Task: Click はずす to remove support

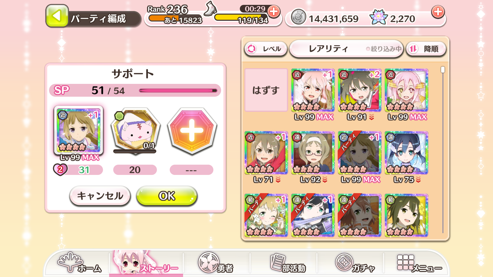Action: (266, 90)
